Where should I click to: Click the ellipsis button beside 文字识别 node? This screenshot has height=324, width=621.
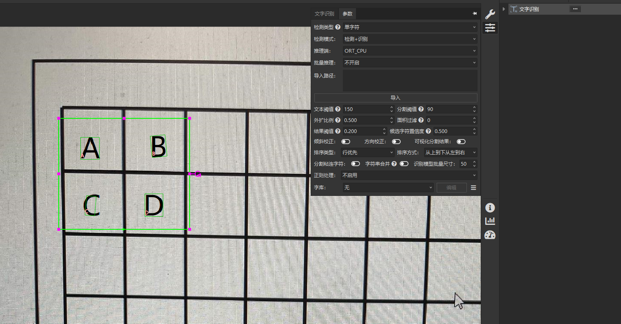(575, 9)
